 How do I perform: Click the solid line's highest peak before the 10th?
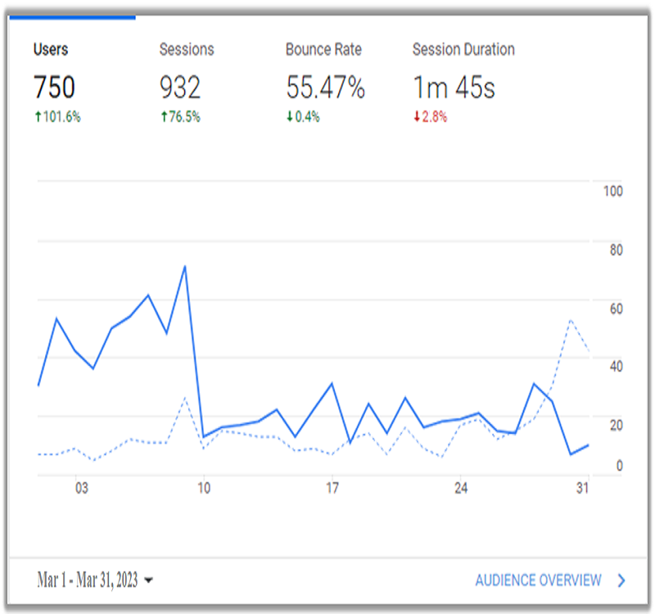(185, 267)
